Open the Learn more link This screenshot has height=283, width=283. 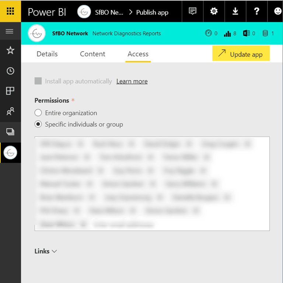click(x=132, y=81)
